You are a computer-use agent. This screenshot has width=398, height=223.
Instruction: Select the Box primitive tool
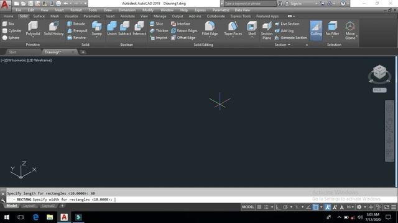point(8,24)
